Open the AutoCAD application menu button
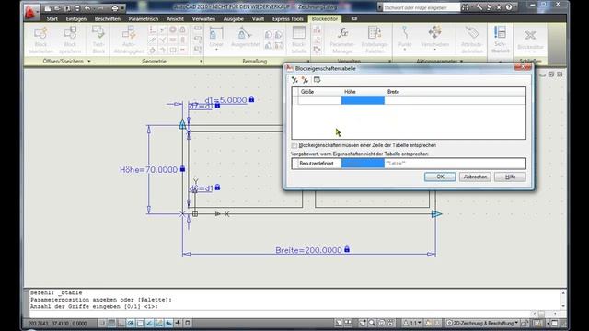589x331 pixels. (30, 11)
